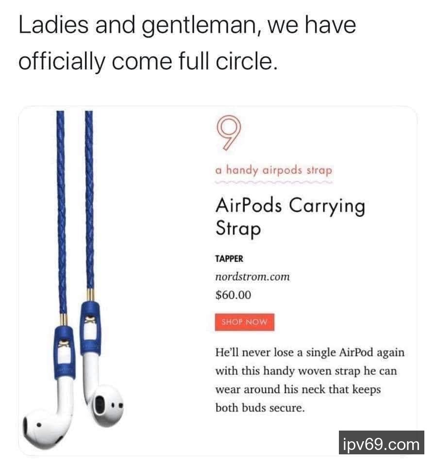The width and height of the screenshot is (436, 466).
Task: Click the 'officially come full circle' caption line
Action: click(148, 61)
